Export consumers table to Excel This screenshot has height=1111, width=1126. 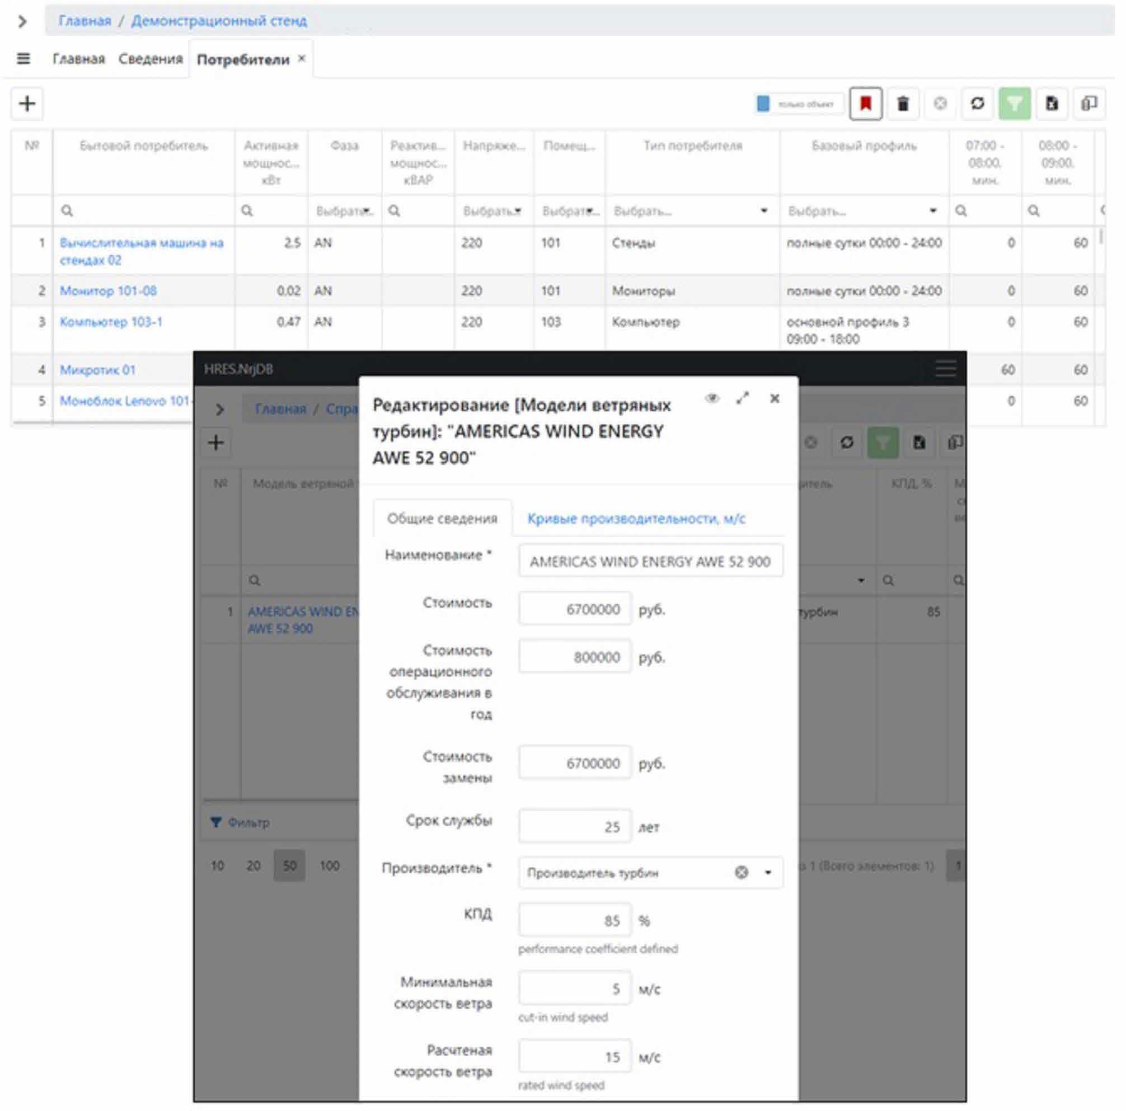(1052, 104)
